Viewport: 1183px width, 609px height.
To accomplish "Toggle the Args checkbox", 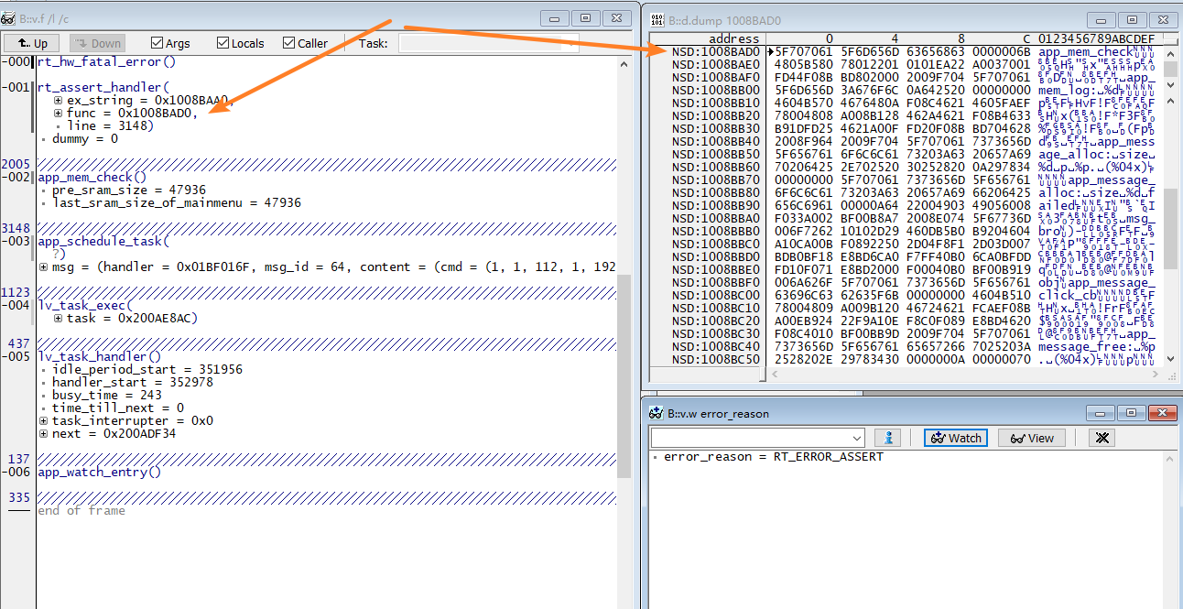I will click(x=157, y=43).
